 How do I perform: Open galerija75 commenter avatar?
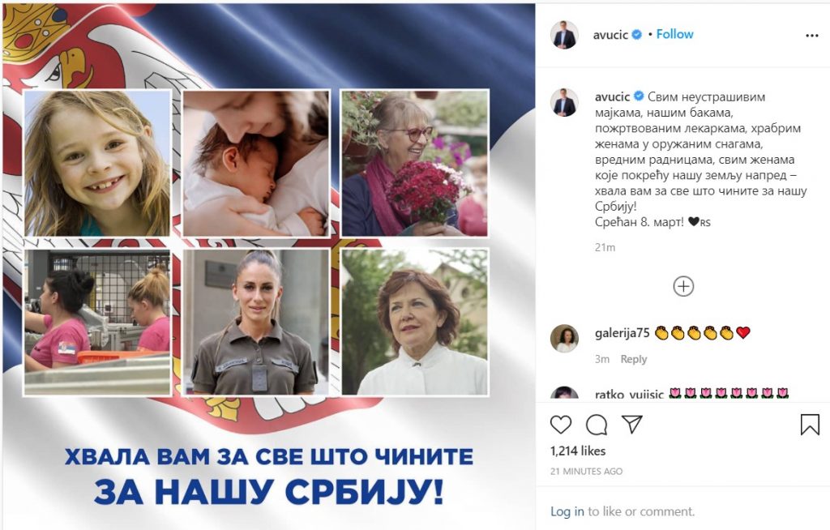[564, 338]
